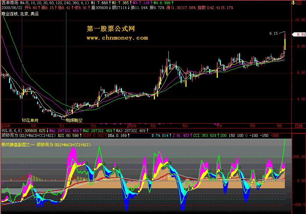Click the 6.00 price axis label
The height and width of the screenshot is (214, 306).
pyautogui.click(x=301, y=73)
